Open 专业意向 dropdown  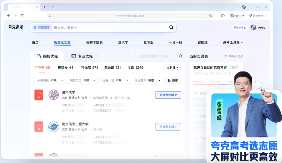[x=147, y=80]
